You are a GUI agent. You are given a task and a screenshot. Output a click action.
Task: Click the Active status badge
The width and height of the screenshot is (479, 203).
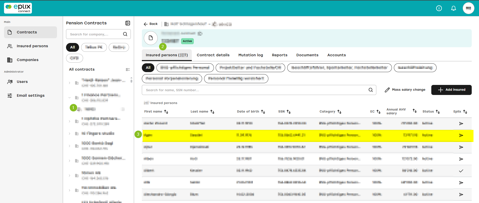coord(187,41)
